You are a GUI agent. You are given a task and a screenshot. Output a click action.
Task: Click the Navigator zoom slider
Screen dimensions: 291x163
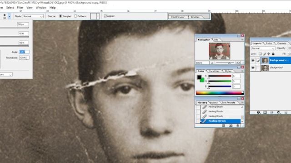pyautogui.click(x=225, y=63)
